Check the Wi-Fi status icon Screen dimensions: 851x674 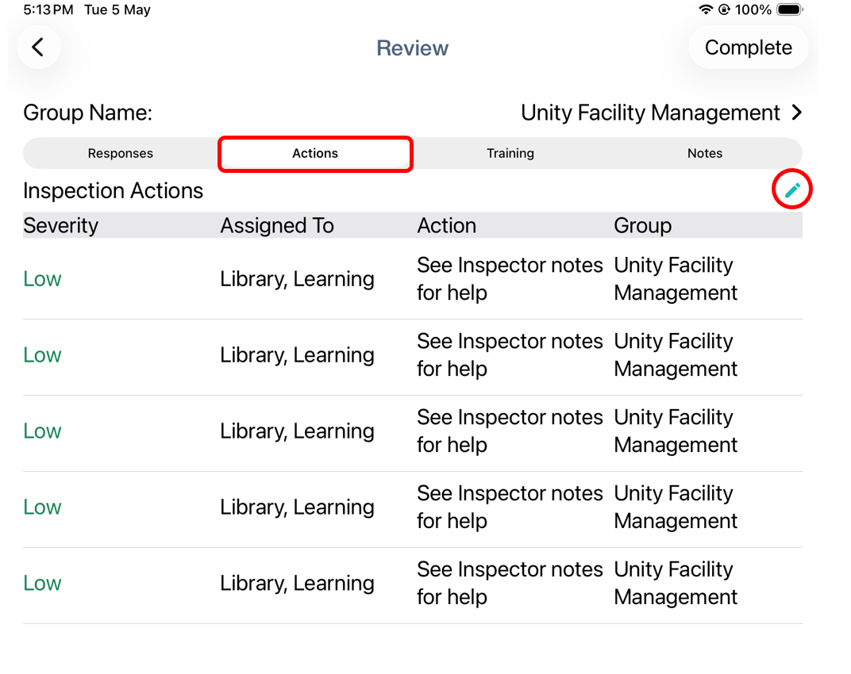tap(705, 10)
